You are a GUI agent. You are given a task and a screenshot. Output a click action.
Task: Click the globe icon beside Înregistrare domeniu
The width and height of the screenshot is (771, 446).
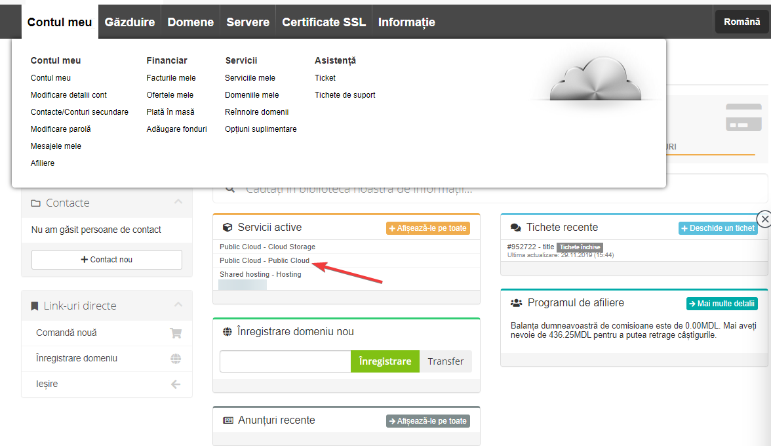176,359
